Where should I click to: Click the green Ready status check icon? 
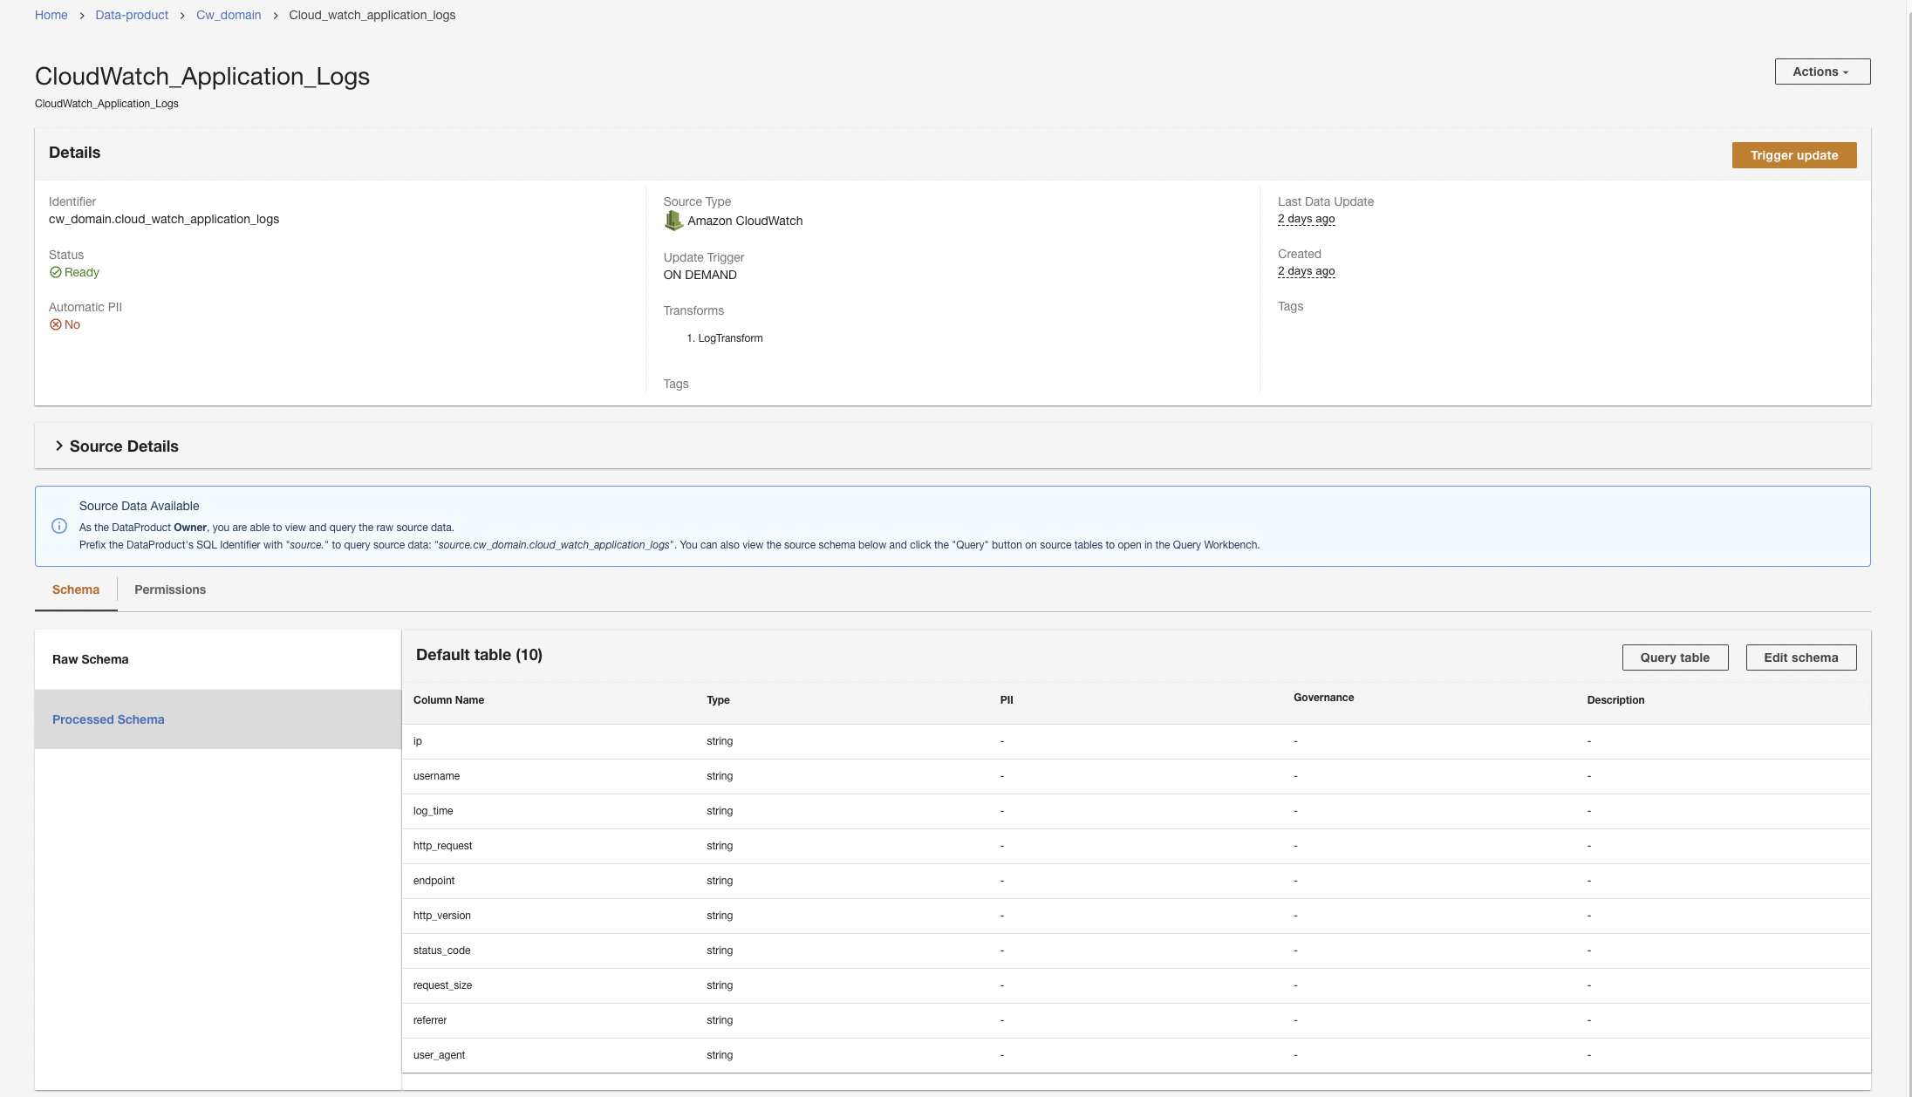click(56, 272)
